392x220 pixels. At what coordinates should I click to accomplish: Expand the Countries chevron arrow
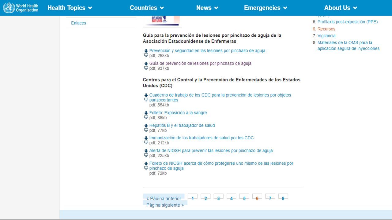pos(162,8)
